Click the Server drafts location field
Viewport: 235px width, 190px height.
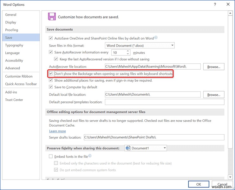click(154, 137)
